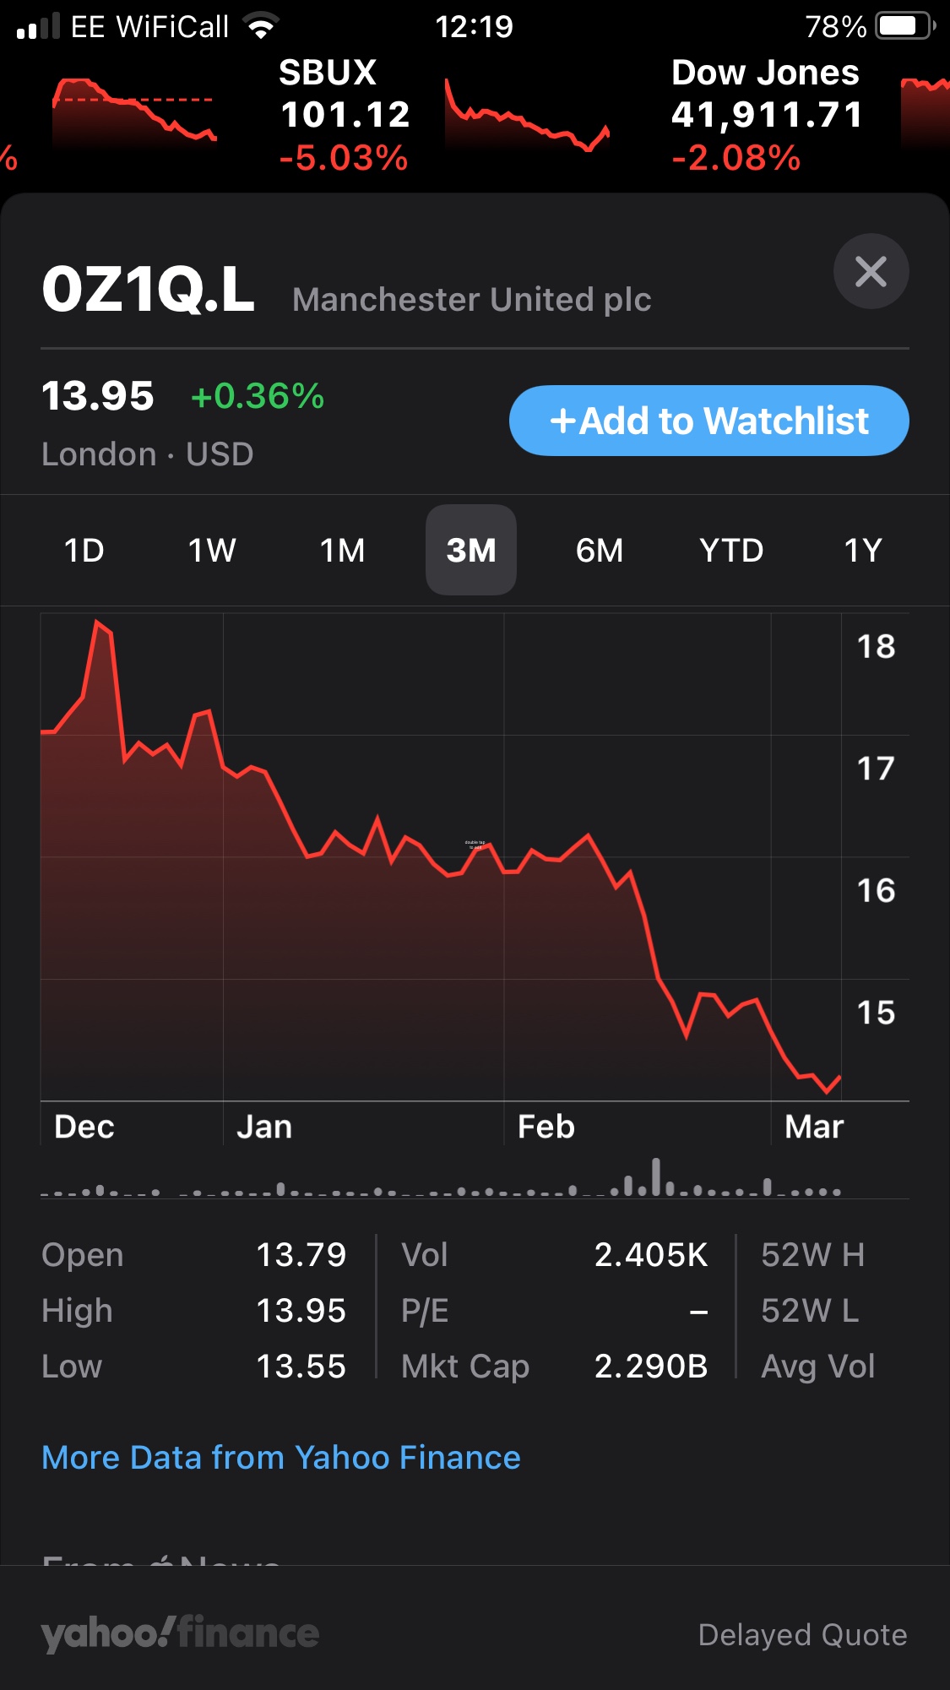The height and width of the screenshot is (1690, 950).
Task: Tap the battery indicator icon
Action: click(904, 27)
